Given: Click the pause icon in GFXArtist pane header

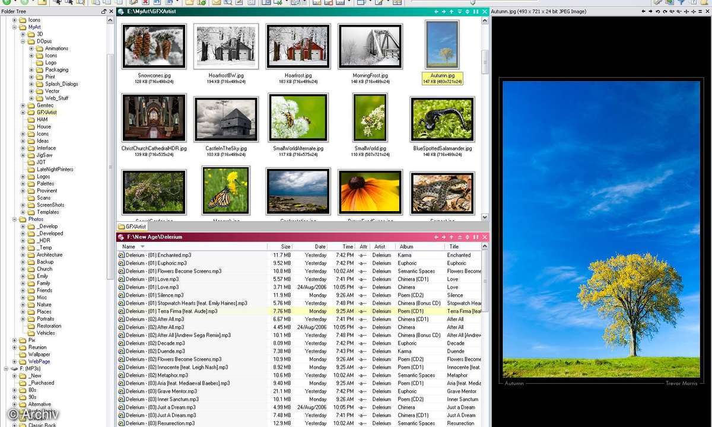Looking at the screenshot, I should coord(476,11).
